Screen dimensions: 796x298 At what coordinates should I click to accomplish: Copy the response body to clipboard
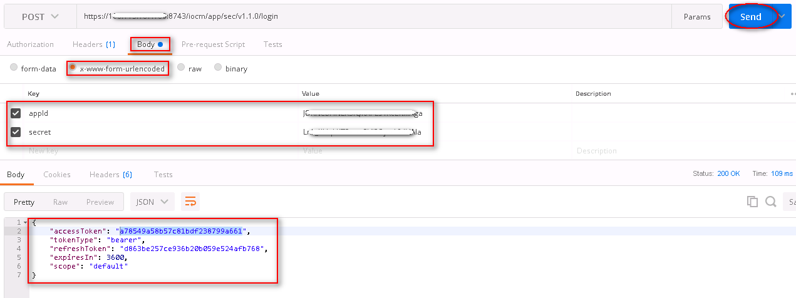tap(752, 202)
